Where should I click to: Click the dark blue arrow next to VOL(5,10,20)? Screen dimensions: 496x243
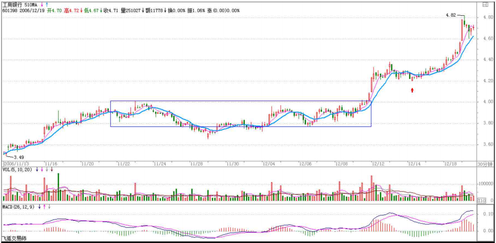tap(37, 170)
